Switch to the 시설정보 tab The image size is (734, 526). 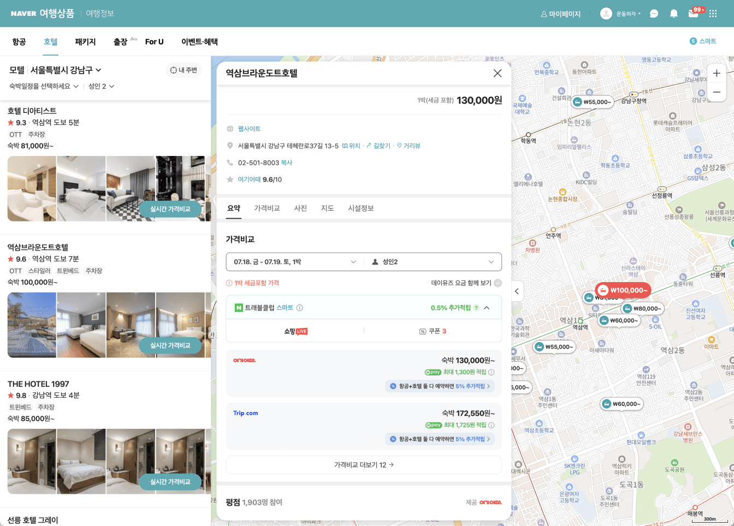[x=360, y=208]
